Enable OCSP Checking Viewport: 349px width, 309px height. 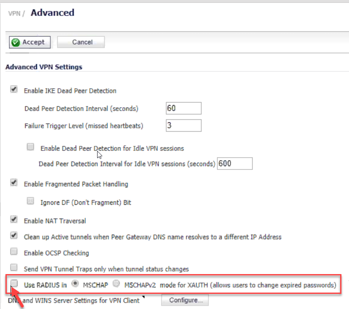14,252
